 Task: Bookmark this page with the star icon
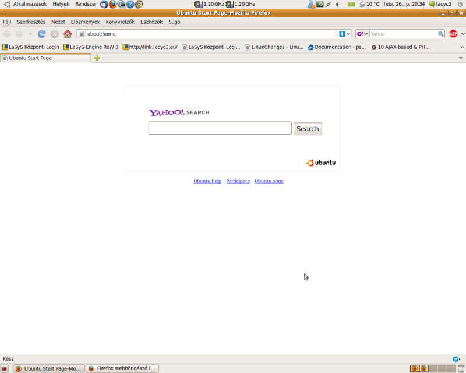tap(336, 34)
